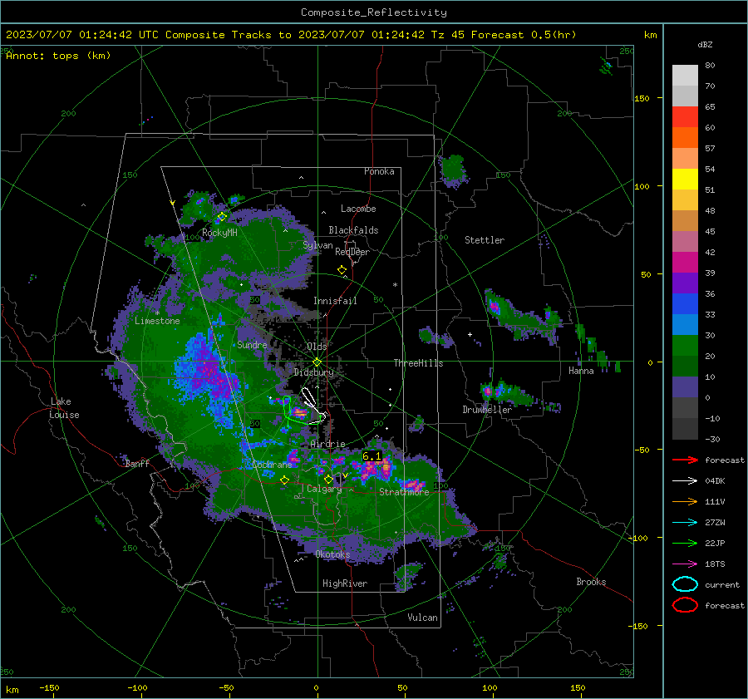Click the light gray 80 dBZ swatch
This screenshot has height=699, width=748.
[685, 76]
